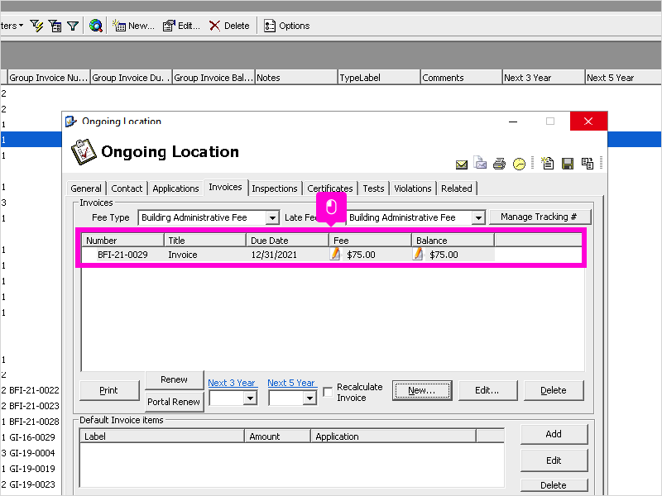This screenshot has height=496, width=662.
Task: Switch to the Contact tab
Action: (127, 188)
